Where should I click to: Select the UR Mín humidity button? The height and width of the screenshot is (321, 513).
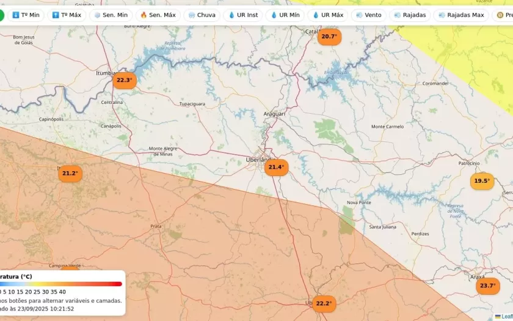point(285,15)
